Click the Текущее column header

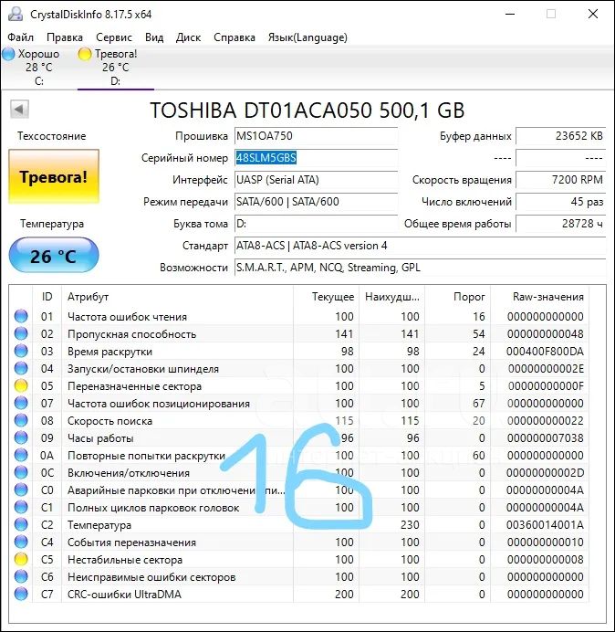pyautogui.click(x=327, y=297)
